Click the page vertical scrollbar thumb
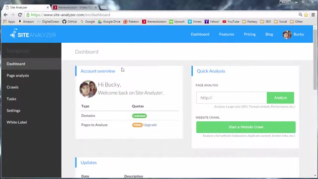The width and height of the screenshot is (318, 179). point(315,60)
